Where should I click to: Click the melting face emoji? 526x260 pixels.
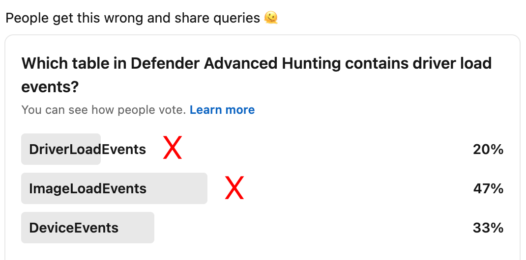pyautogui.click(x=271, y=18)
